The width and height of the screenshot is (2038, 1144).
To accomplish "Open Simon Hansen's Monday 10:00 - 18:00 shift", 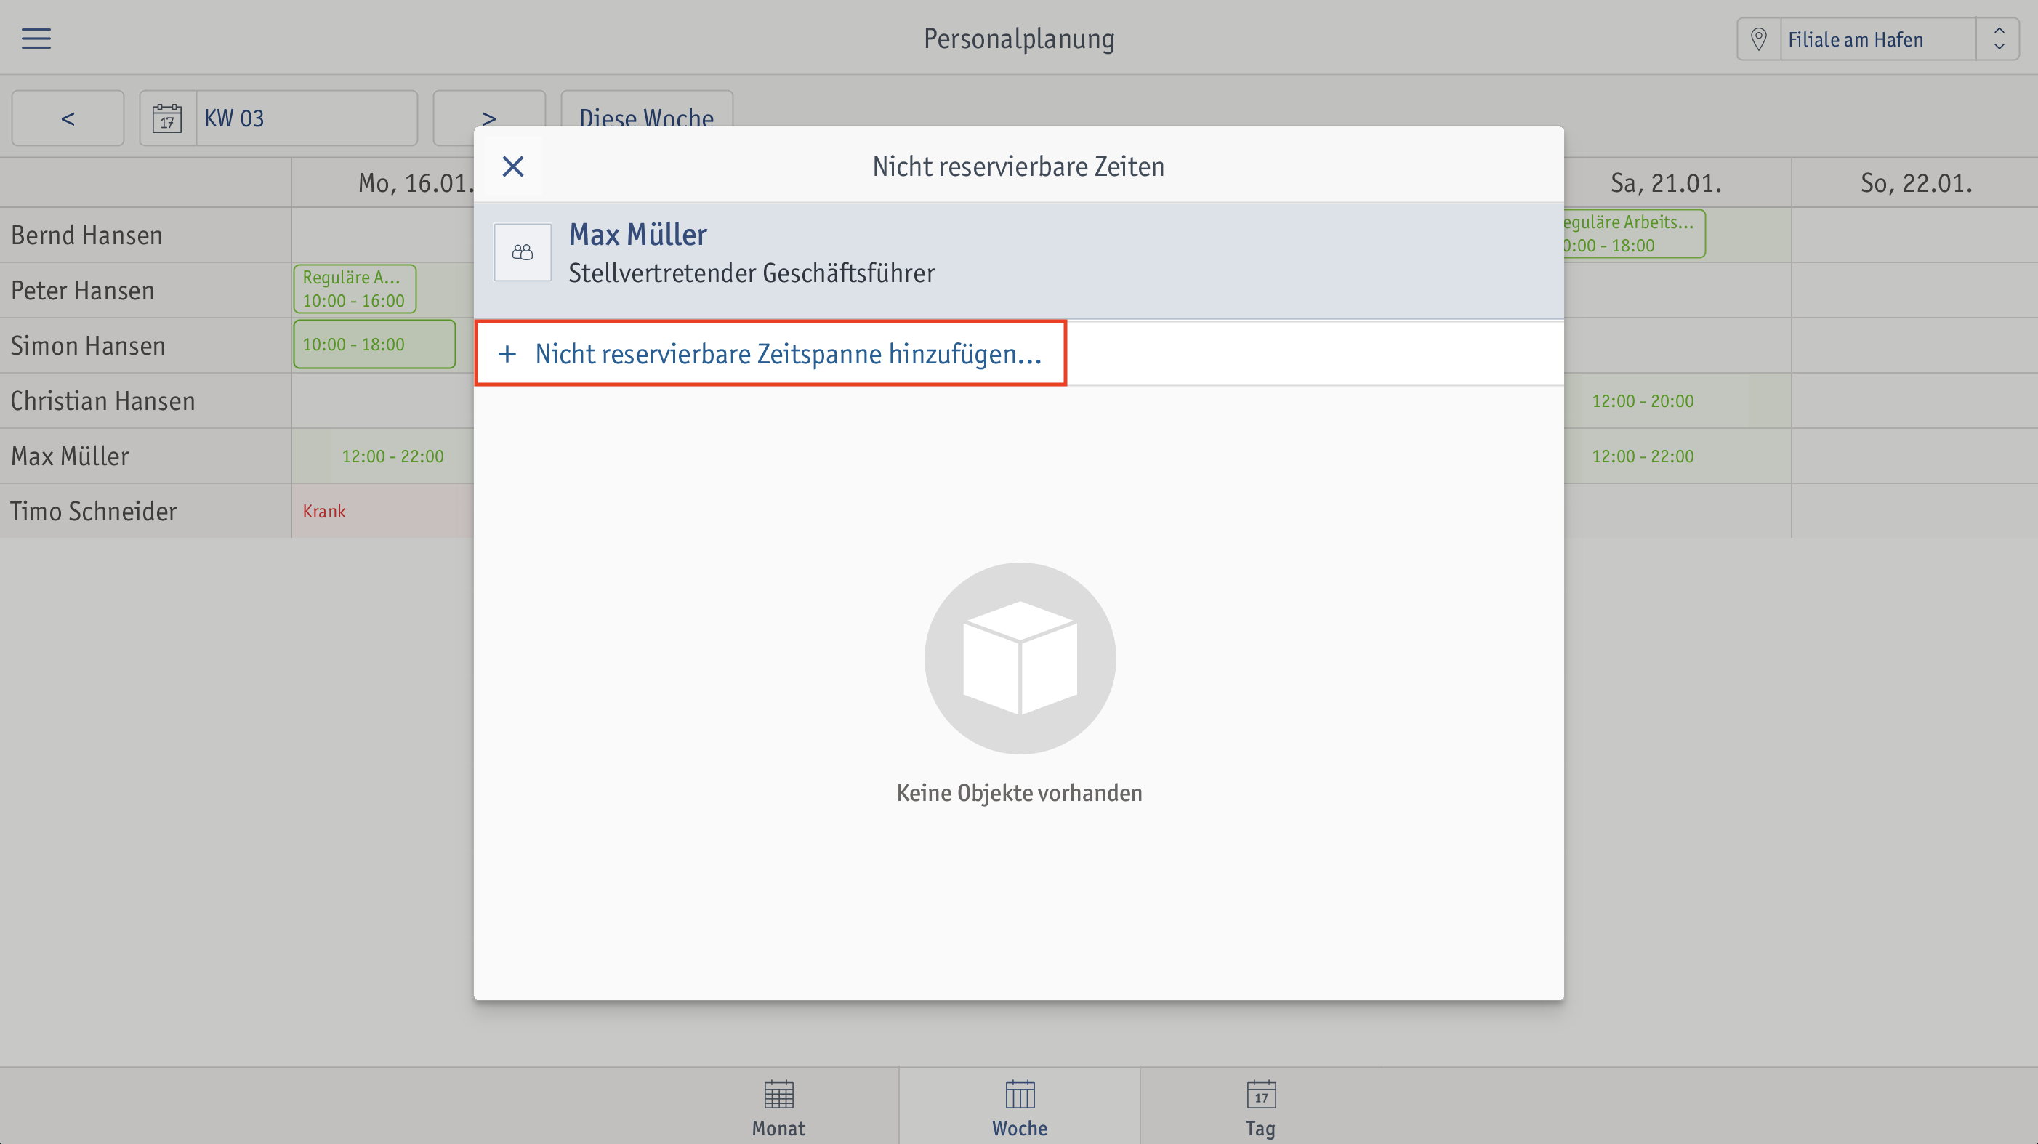I will click(374, 345).
